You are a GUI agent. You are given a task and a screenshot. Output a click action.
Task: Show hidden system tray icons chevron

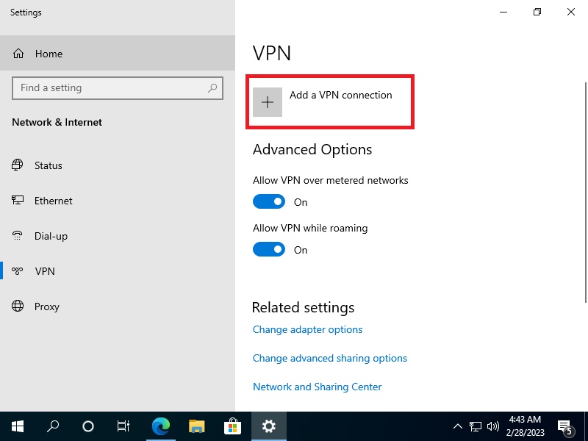point(457,426)
